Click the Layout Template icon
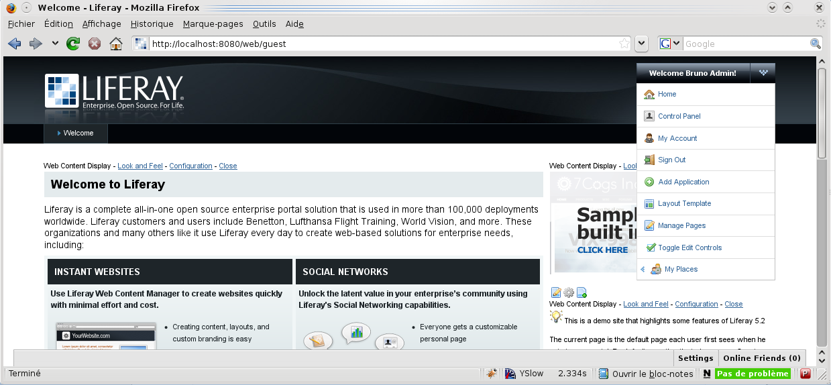The image size is (831, 385). click(x=649, y=203)
